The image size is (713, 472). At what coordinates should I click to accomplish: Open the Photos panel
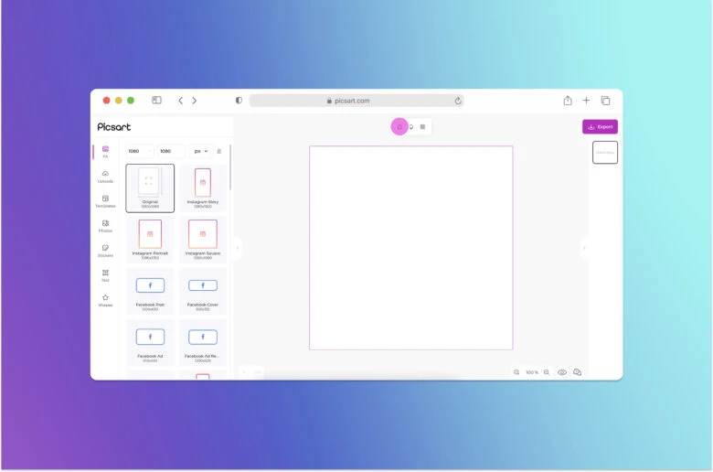click(105, 225)
